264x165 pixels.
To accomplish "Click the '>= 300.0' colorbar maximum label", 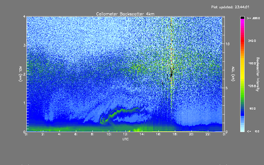I will coord(253,18).
